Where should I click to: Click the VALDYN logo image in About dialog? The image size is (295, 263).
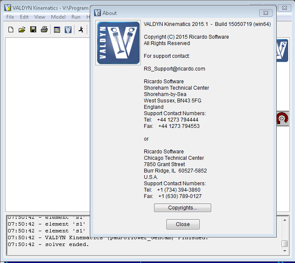(118, 43)
